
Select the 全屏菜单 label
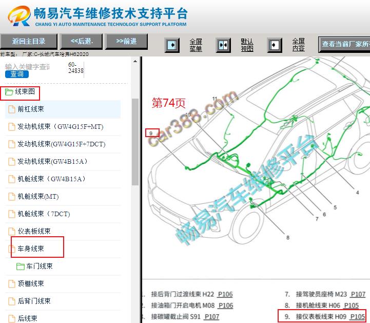click(x=196, y=45)
